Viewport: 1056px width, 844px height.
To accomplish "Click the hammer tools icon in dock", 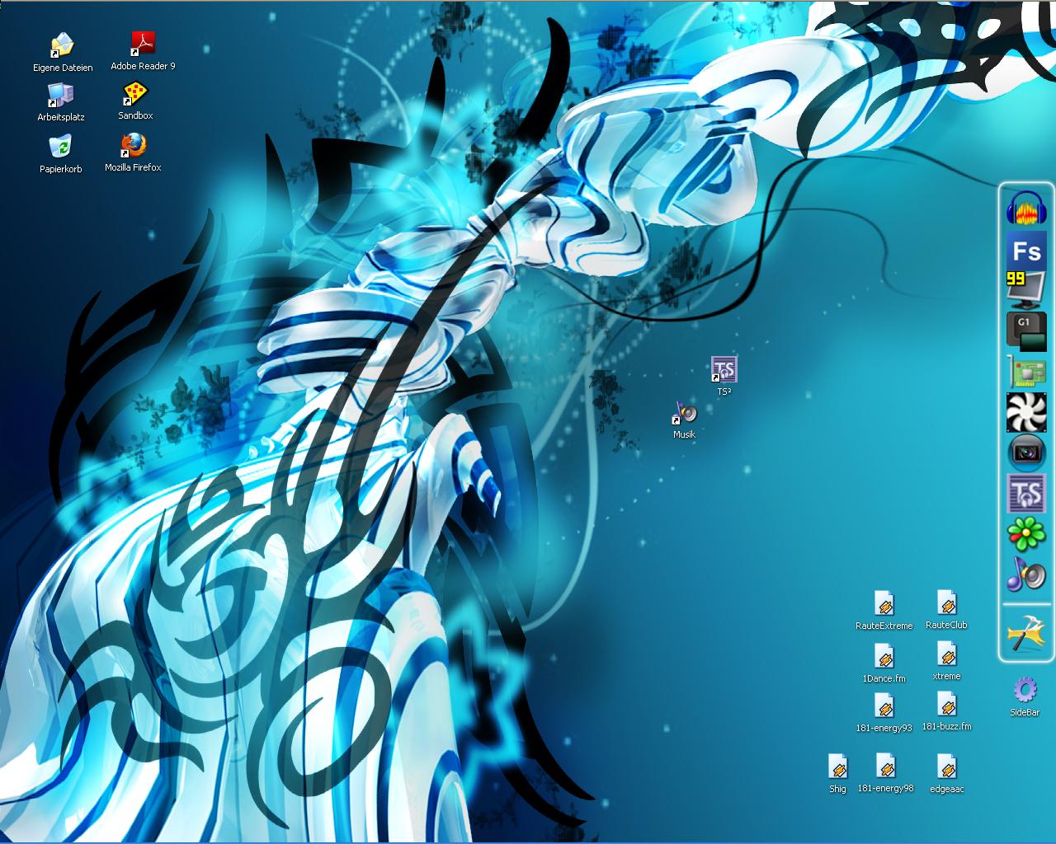I will (1026, 634).
